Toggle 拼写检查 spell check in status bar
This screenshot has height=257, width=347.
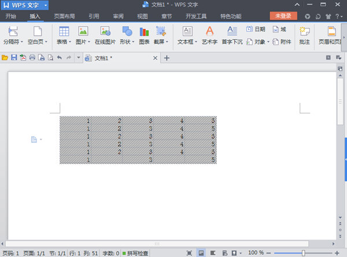coord(135,253)
